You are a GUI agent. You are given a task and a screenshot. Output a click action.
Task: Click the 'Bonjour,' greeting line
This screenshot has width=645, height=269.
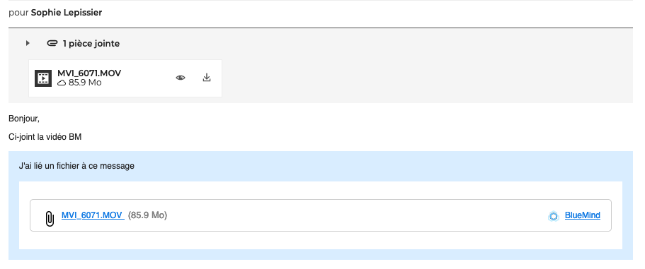pos(24,119)
